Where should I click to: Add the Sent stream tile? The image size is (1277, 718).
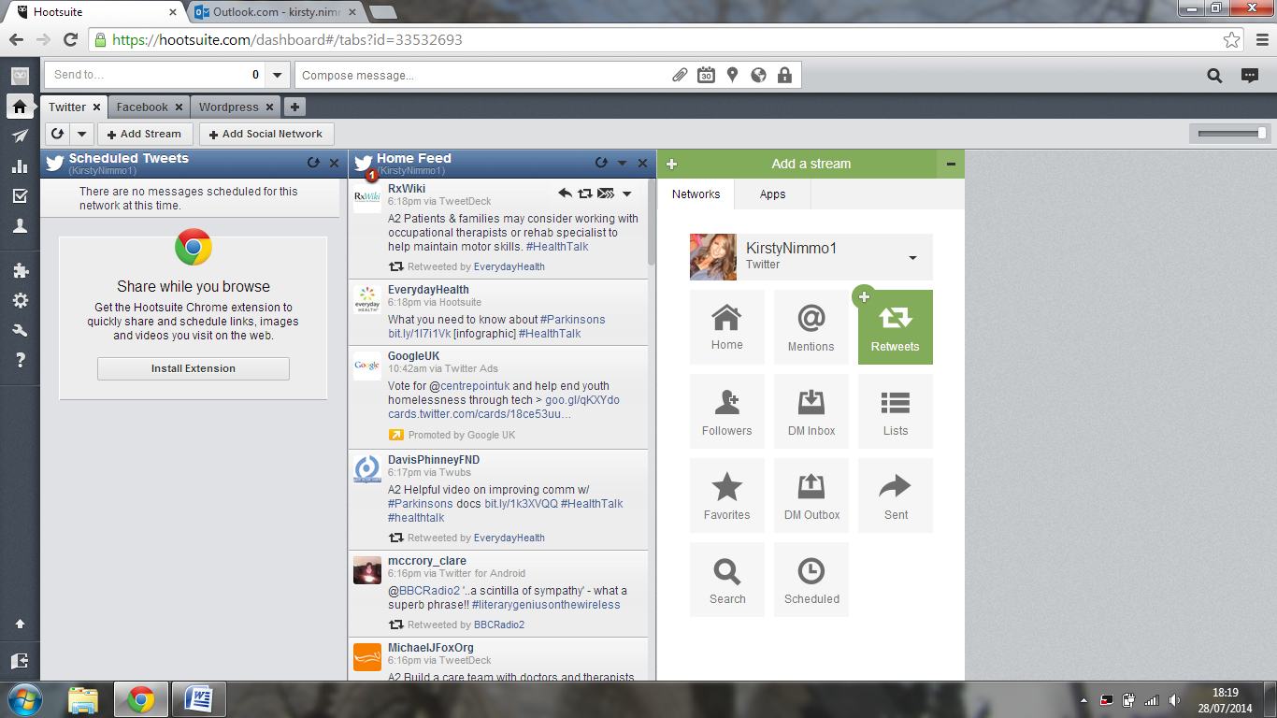[x=896, y=495]
